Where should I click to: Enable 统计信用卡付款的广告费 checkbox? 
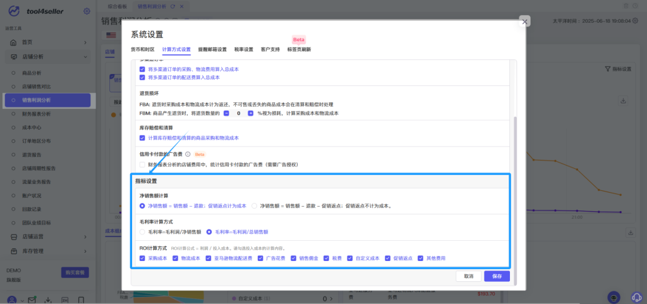coord(142,164)
